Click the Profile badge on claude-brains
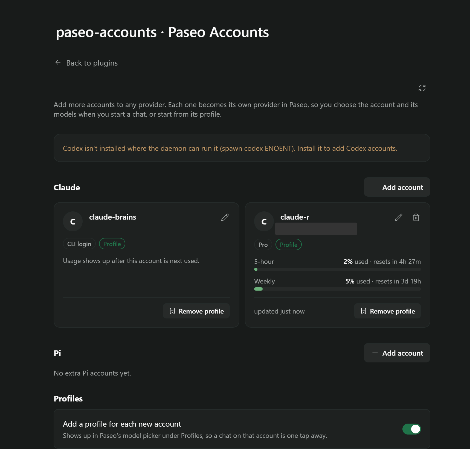The image size is (470, 449). 112,244
